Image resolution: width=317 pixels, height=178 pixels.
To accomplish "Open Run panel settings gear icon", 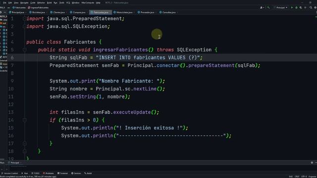I will pos(312,163).
